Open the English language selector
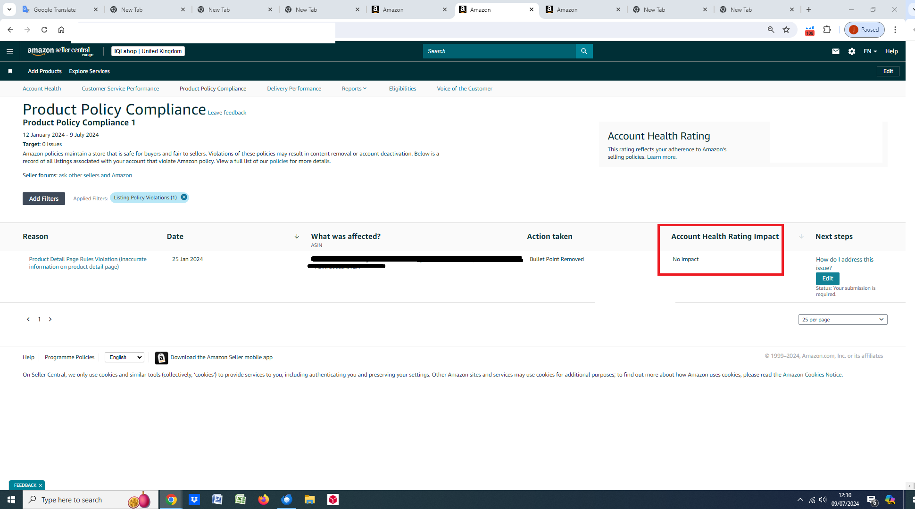This screenshot has width=915, height=509. pos(125,357)
